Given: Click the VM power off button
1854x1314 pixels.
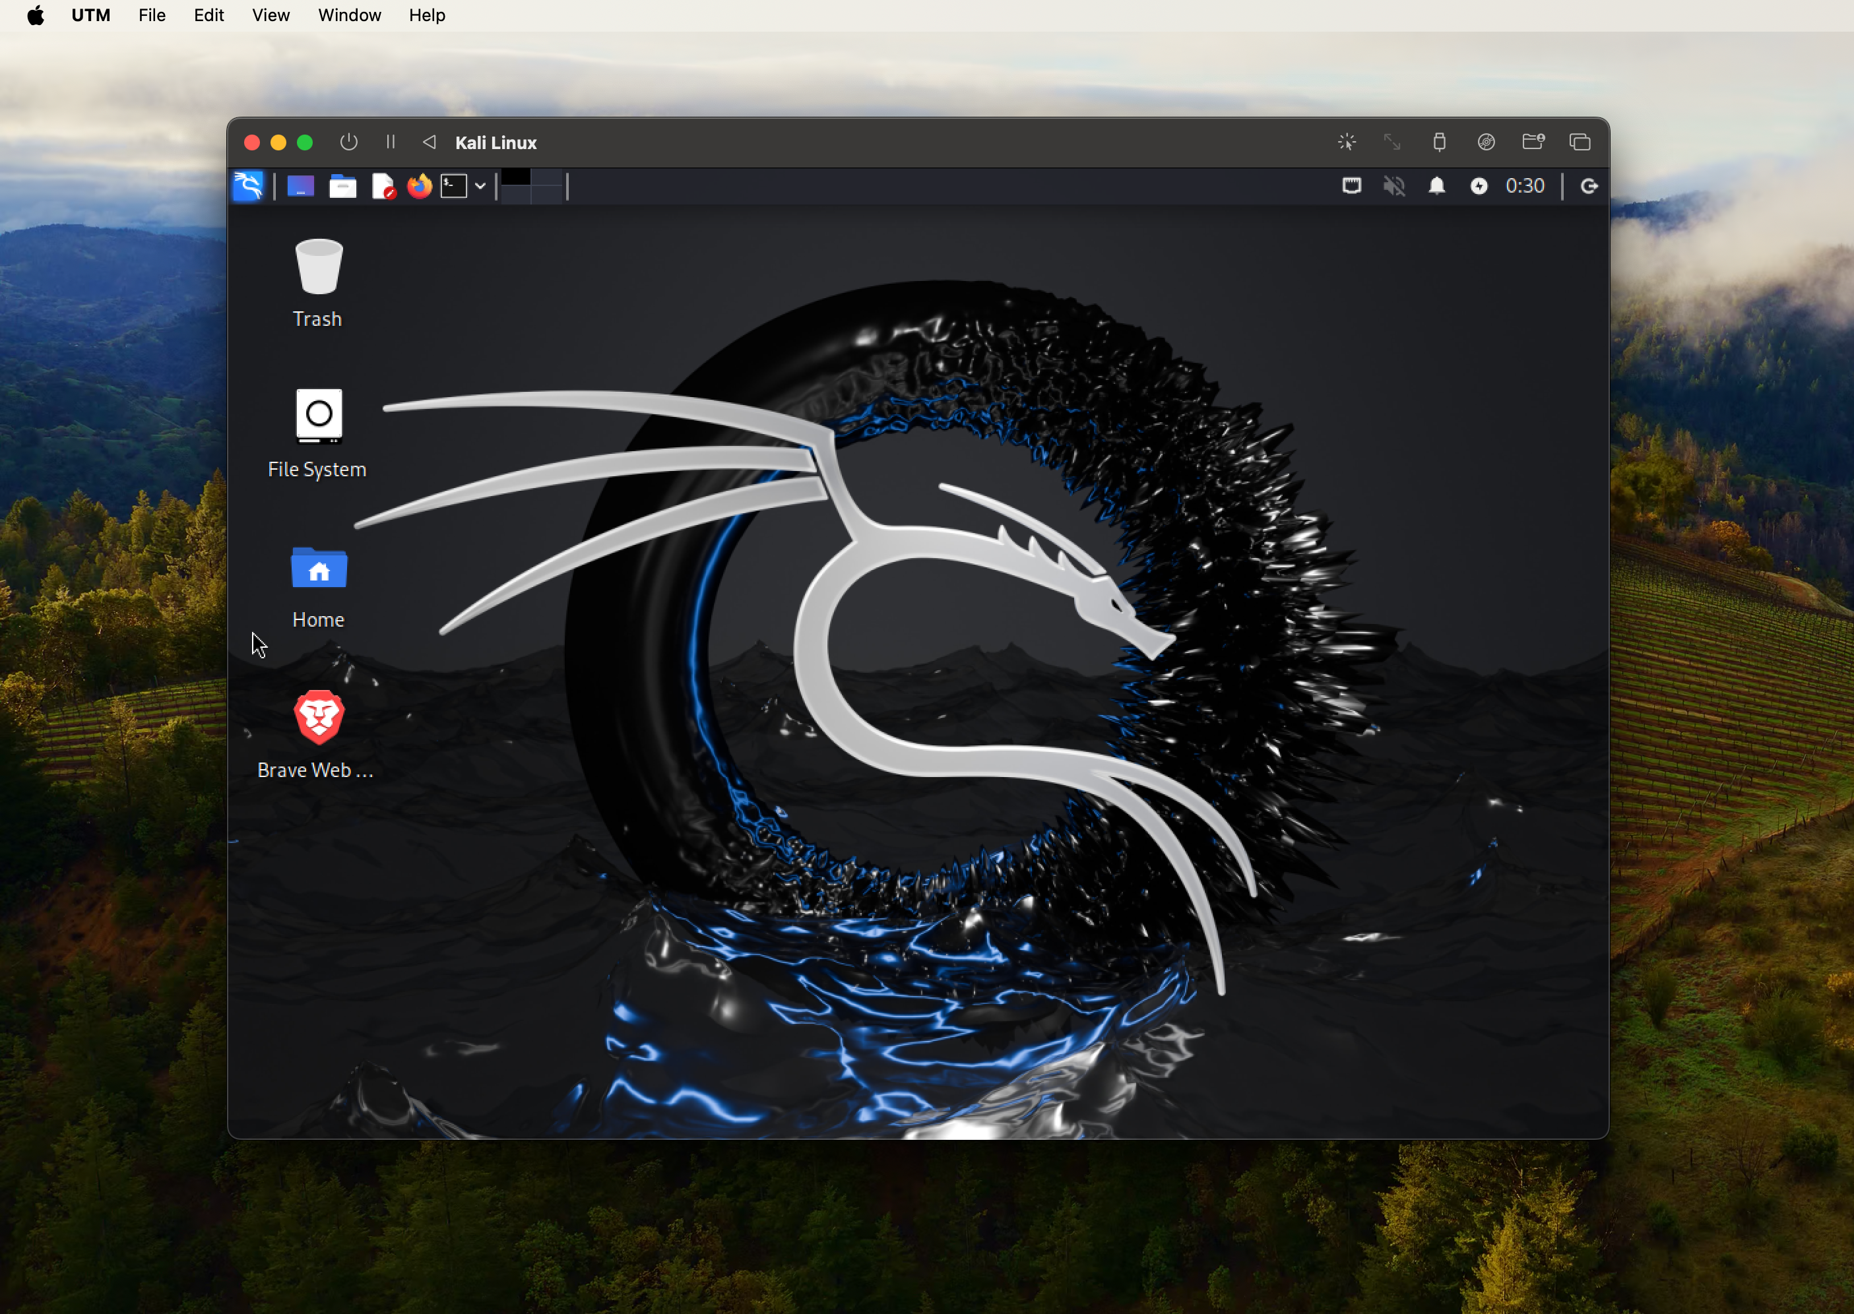Looking at the screenshot, I should (x=348, y=142).
